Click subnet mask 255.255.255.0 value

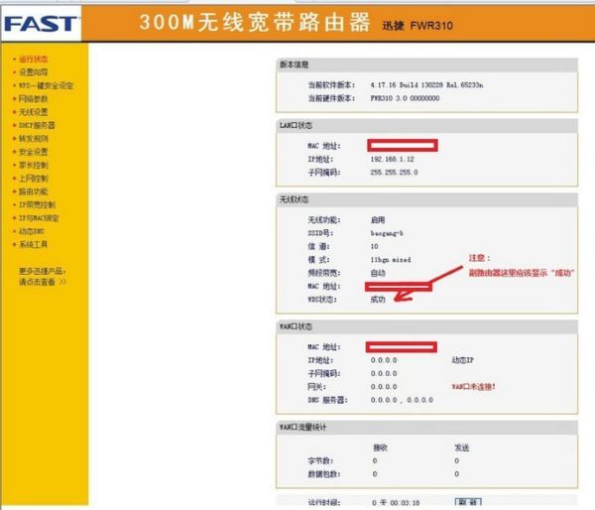(x=394, y=173)
